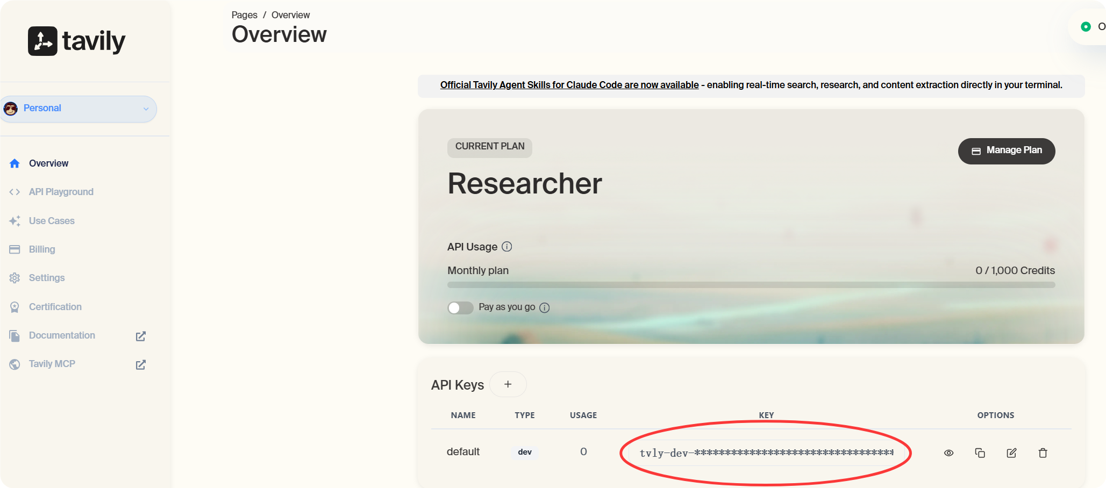1106x488 pixels.
Task: Click Pages in the breadcrumb trail
Action: pyautogui.click(x=244, y=15)
